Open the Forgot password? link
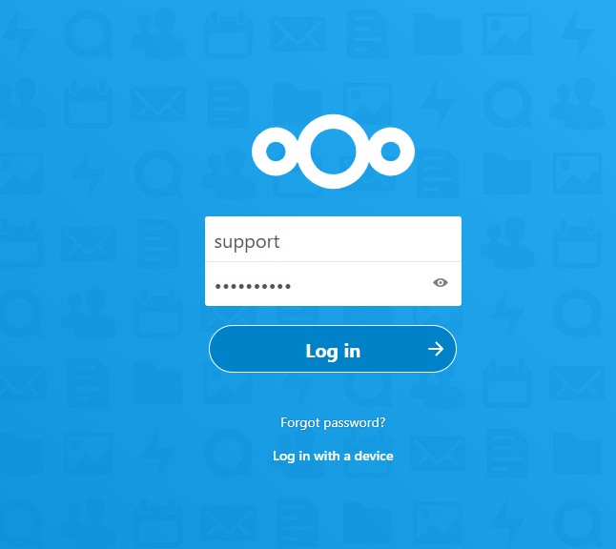616x549 pixels. coord(333,422)
